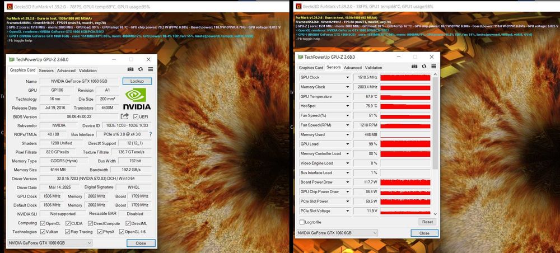This screenshot has width=560, height=253.
Task: Click the GPU Temperature value 67.9 °C
Action: (366, 97)
